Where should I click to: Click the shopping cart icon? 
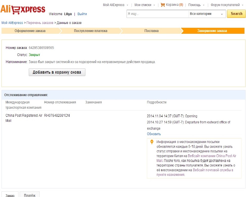click(x=163, y=5)
